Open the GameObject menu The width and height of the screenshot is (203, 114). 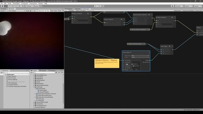click(x=16, y=3)
